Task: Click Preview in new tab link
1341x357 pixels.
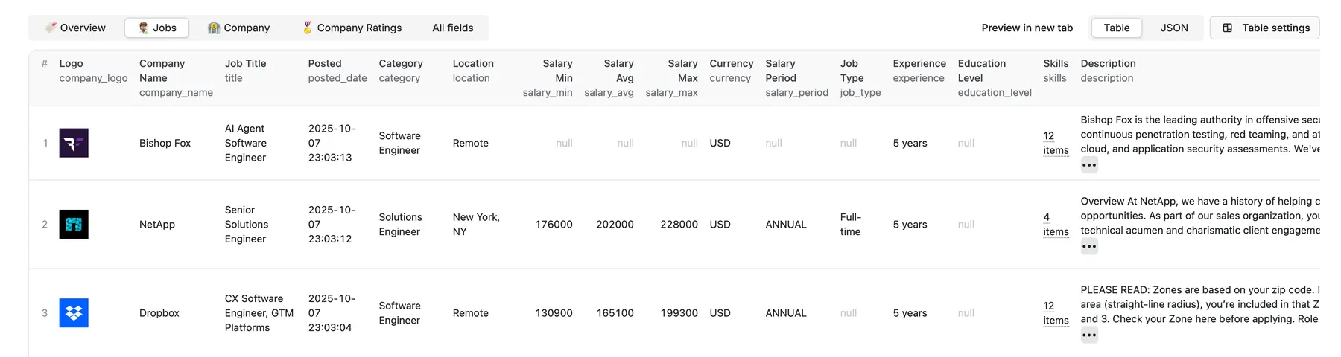Action: point(1027,28)
